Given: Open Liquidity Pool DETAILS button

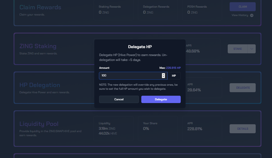Looking at the screenshot, I should coord(243,129).
